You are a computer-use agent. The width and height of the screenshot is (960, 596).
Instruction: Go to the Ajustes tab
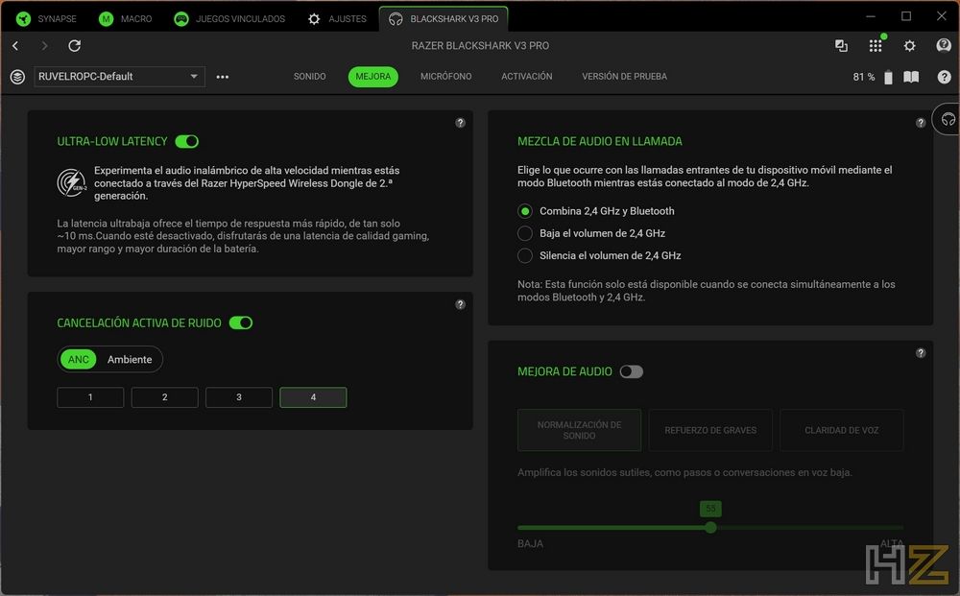[337, 19]
